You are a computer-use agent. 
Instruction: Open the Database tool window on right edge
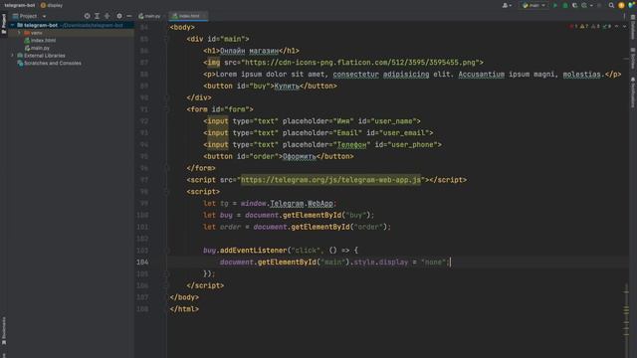pyautogui.click(x=633, y=28)
